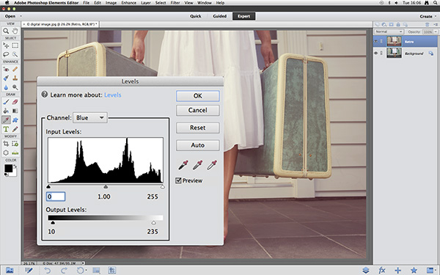
Task: Select the Brush tool in Draw
Action: [x=6, y=102]
